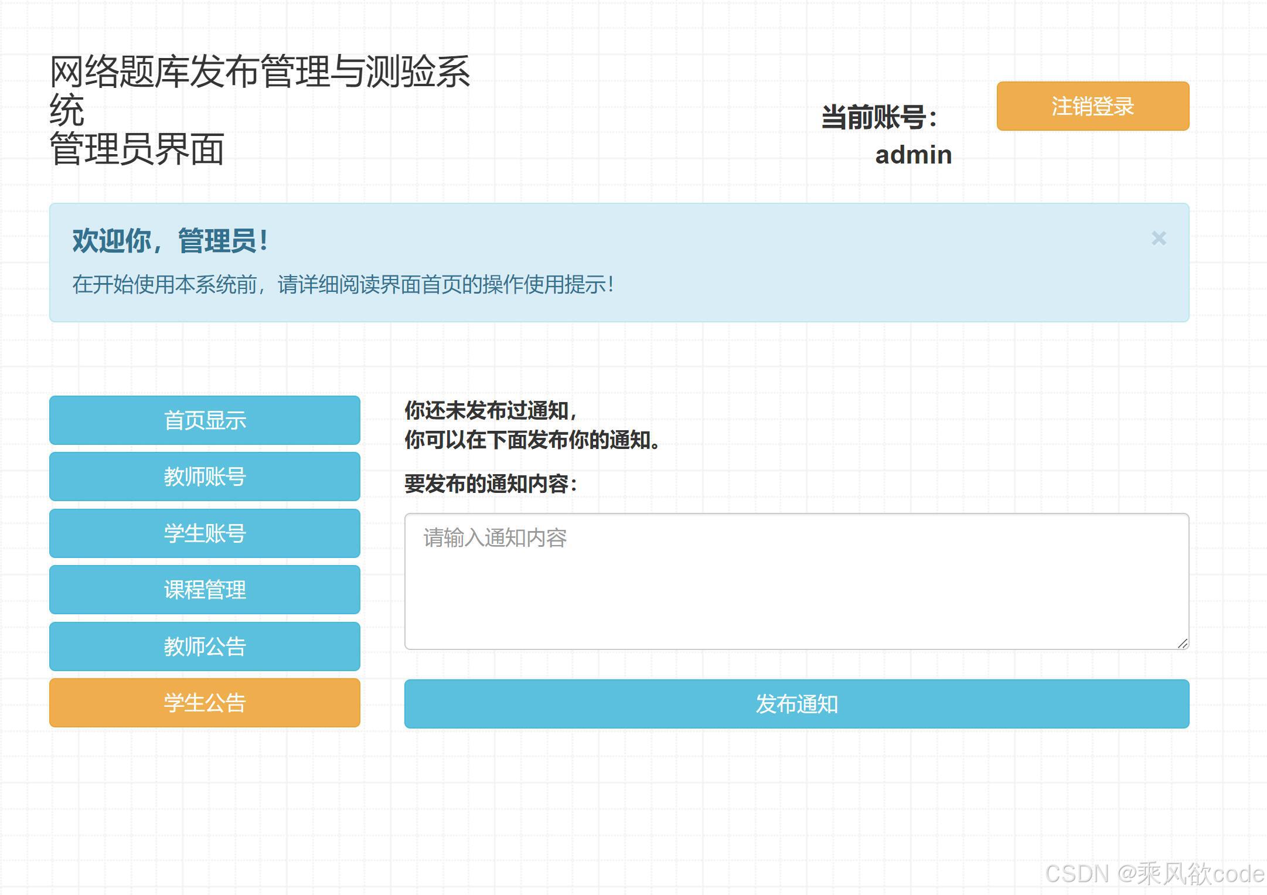
Task: Click the admin username text
Action: click(913, 155)
